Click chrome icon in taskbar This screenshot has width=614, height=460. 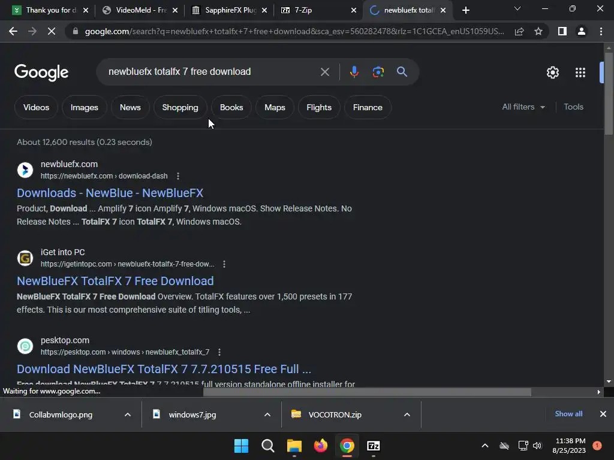(347, 446)
